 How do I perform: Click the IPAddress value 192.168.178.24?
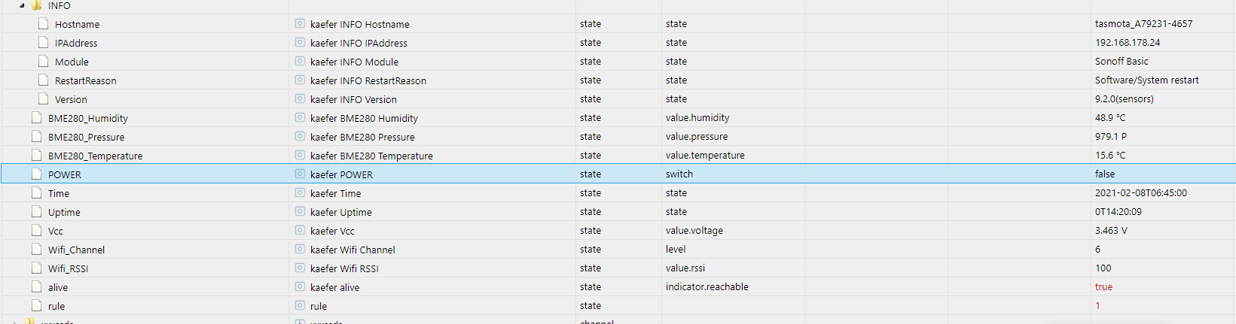click(1128, 43)
